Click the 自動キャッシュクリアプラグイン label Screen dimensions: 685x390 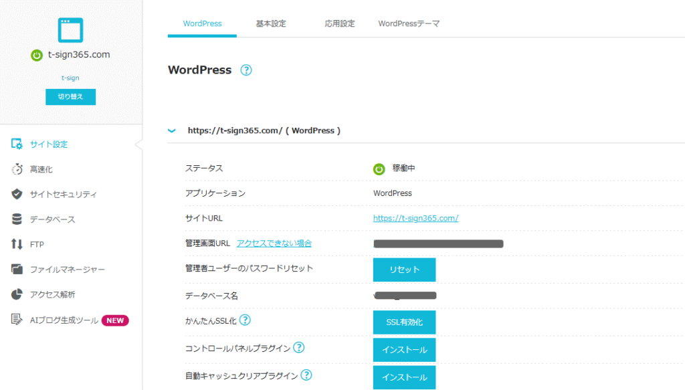point(241,376)
